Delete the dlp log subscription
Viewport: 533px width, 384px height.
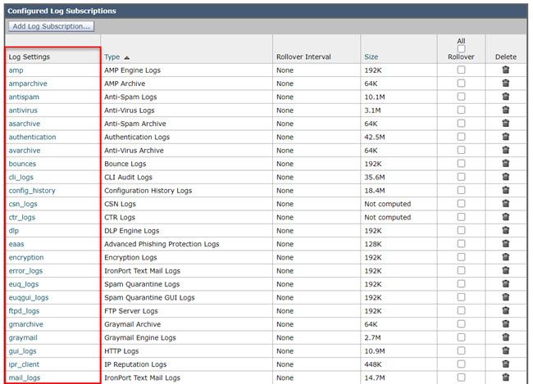click(505, 230)
